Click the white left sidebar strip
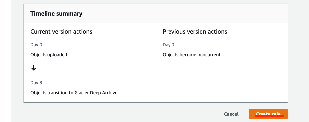Image resolution: width=309 pixels, height=122 pixels. (x=5, y=61)
